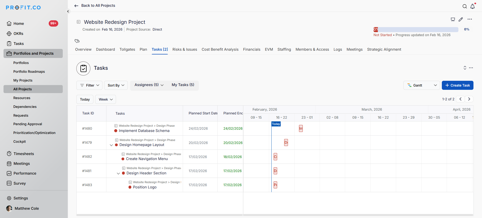Collapse Design Homepage Layout subtasks
Screen dimensions: 482x218
click(x=111, y=145)
